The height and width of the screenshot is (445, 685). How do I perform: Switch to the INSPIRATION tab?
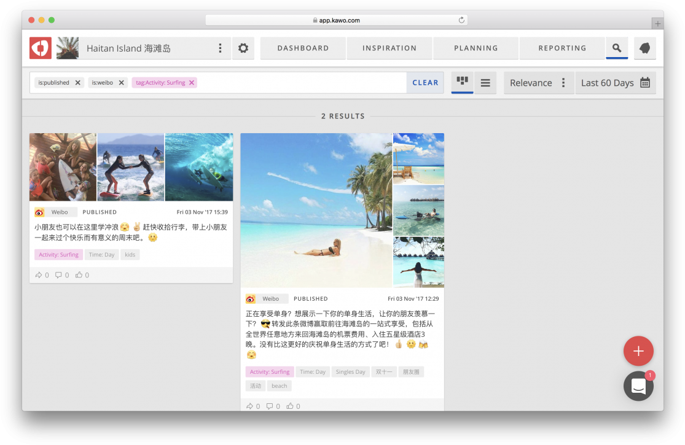[389, 48]
